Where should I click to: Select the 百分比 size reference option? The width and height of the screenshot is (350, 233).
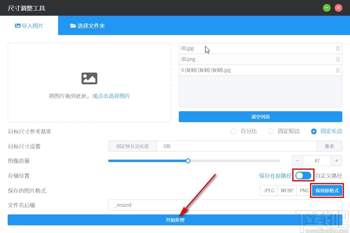(x=234, y=131)
